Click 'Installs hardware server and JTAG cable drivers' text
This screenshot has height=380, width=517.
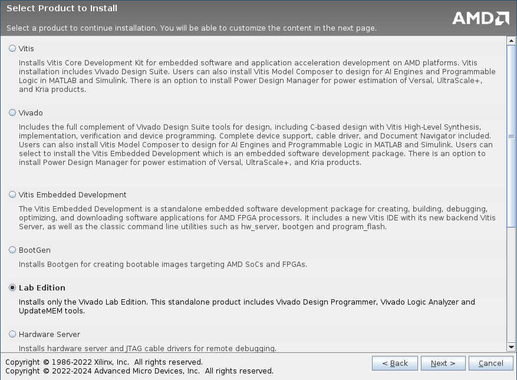point(147,348)
